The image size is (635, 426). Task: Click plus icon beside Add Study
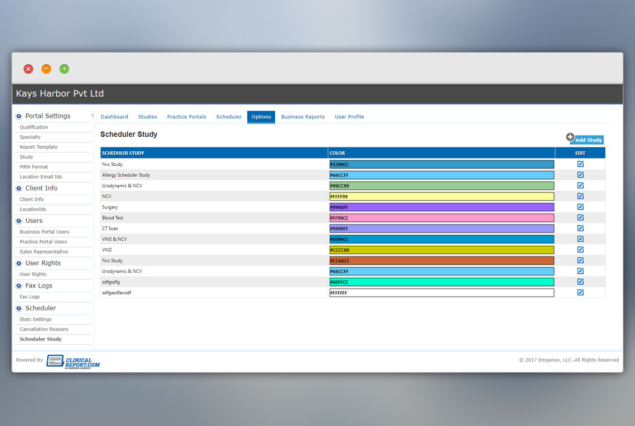[x=570, y=137]
